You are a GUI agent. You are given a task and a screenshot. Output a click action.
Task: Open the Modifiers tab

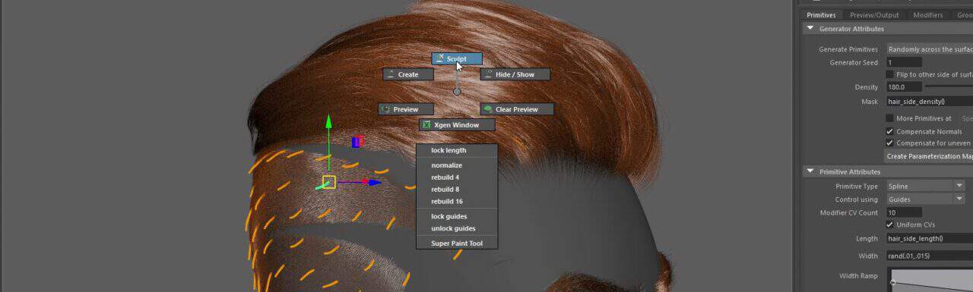[x=928, y=15]
